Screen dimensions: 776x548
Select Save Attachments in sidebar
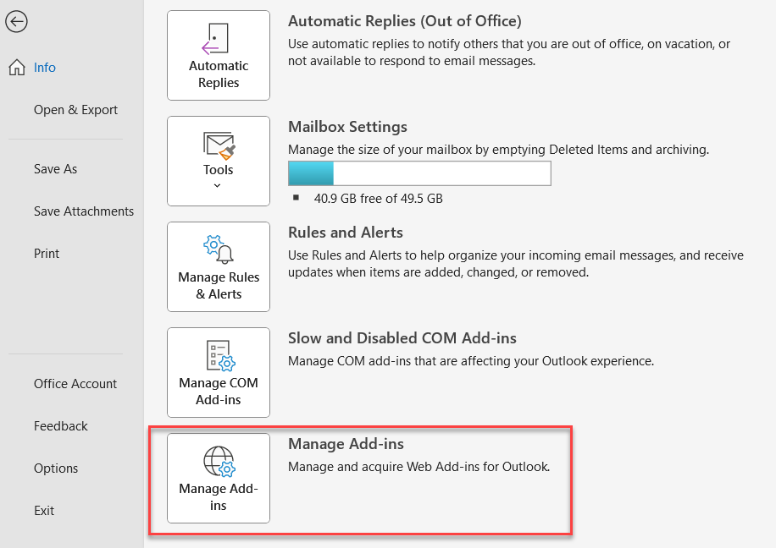point(84,211)
